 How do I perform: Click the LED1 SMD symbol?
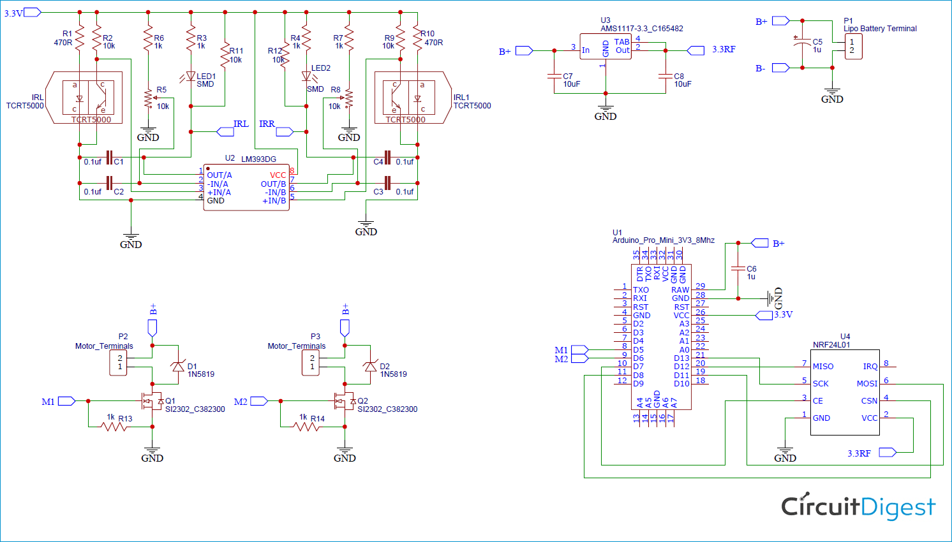190,75
